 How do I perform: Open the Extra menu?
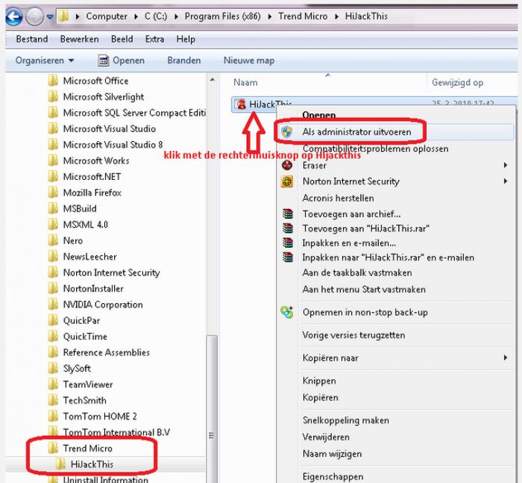point(154,39)
